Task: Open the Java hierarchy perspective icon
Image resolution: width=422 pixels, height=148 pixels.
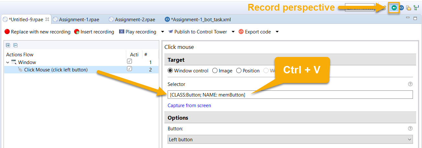Action: 416,8
